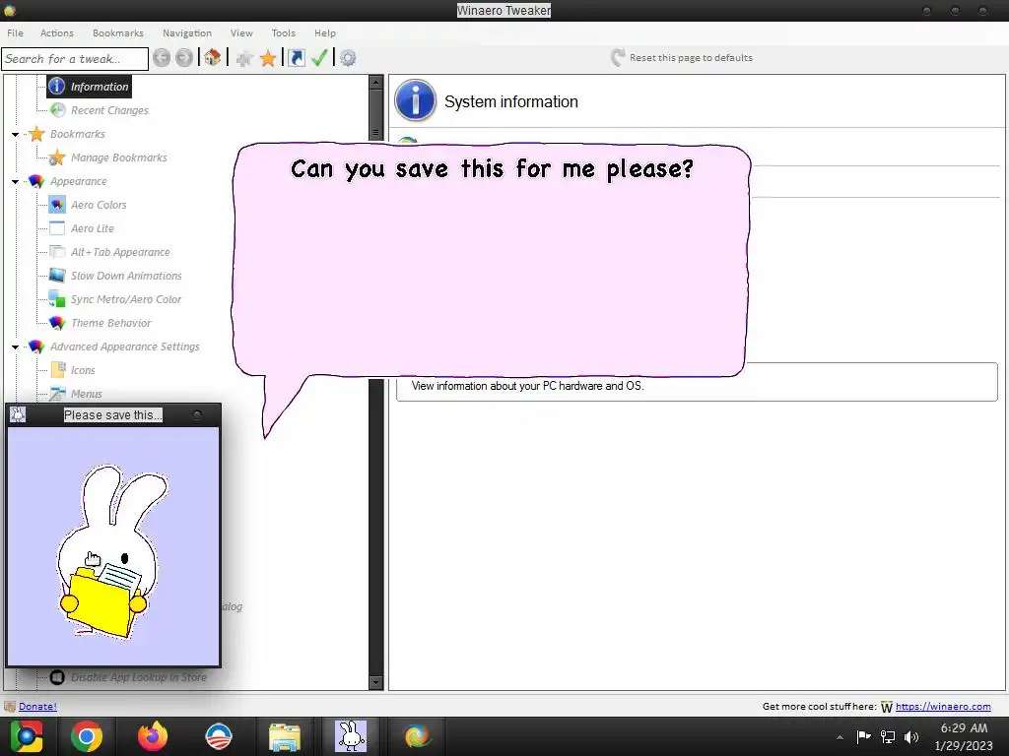Click the Forward navigation arrow icon

click(184, 58)
